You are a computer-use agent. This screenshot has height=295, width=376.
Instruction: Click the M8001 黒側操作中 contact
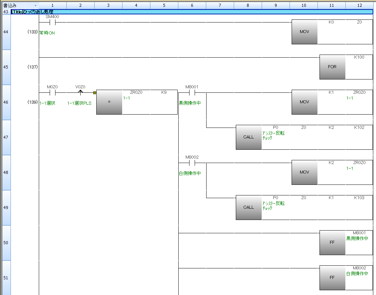[x=192, y=92]
